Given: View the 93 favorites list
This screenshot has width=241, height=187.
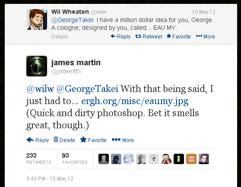Looking at the screenshot, I should pos(75,158).
